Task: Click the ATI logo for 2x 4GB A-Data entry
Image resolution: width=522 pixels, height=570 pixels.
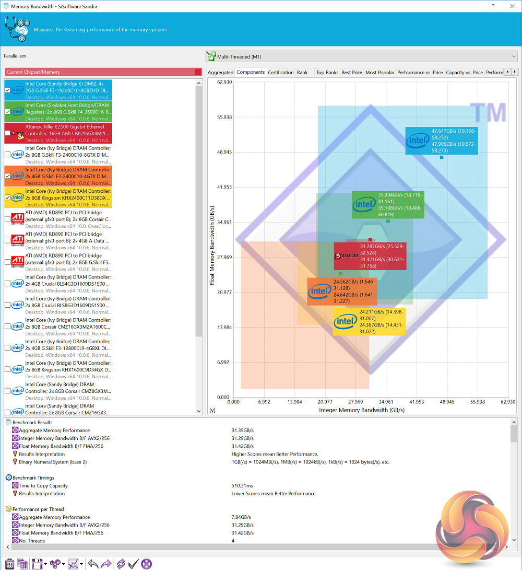Action: point(18,241)
